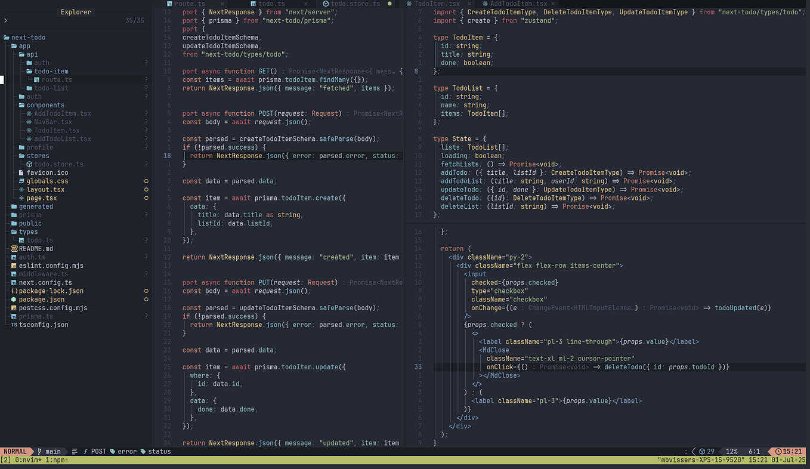Click the globals.css file icon
Screen dimensions: 810x469
tap(22, 181)
